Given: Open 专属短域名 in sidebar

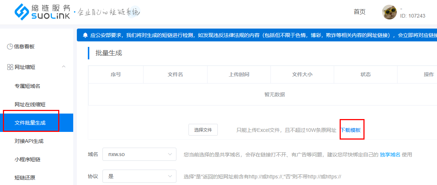Looking at the screenshot, I should point(27,86).
